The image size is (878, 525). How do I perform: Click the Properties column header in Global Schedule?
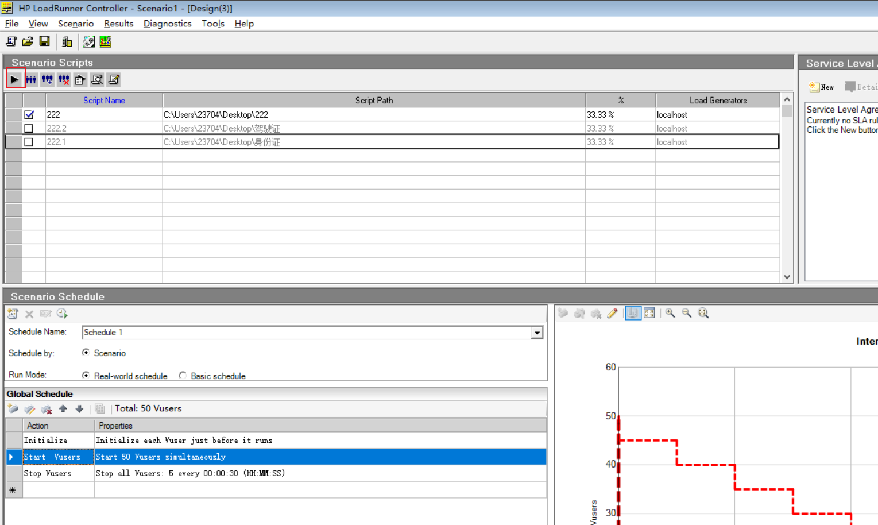click(320, 426)
